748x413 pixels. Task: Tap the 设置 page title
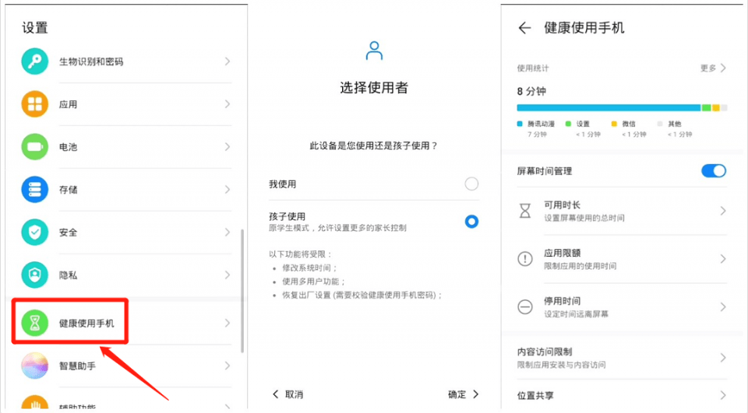pos(35,28)
